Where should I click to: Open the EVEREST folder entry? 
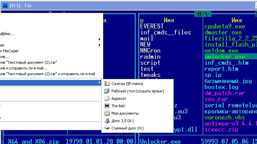152,26
